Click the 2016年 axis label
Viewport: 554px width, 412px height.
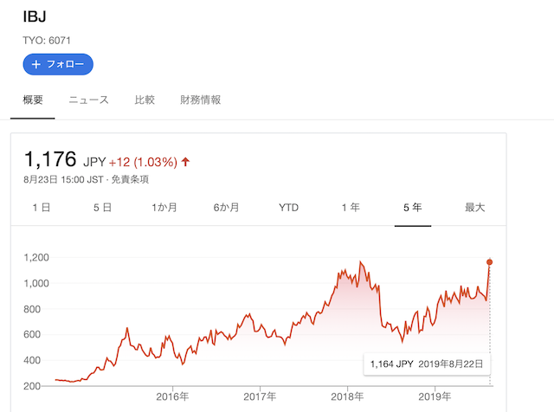coord(172,396)
